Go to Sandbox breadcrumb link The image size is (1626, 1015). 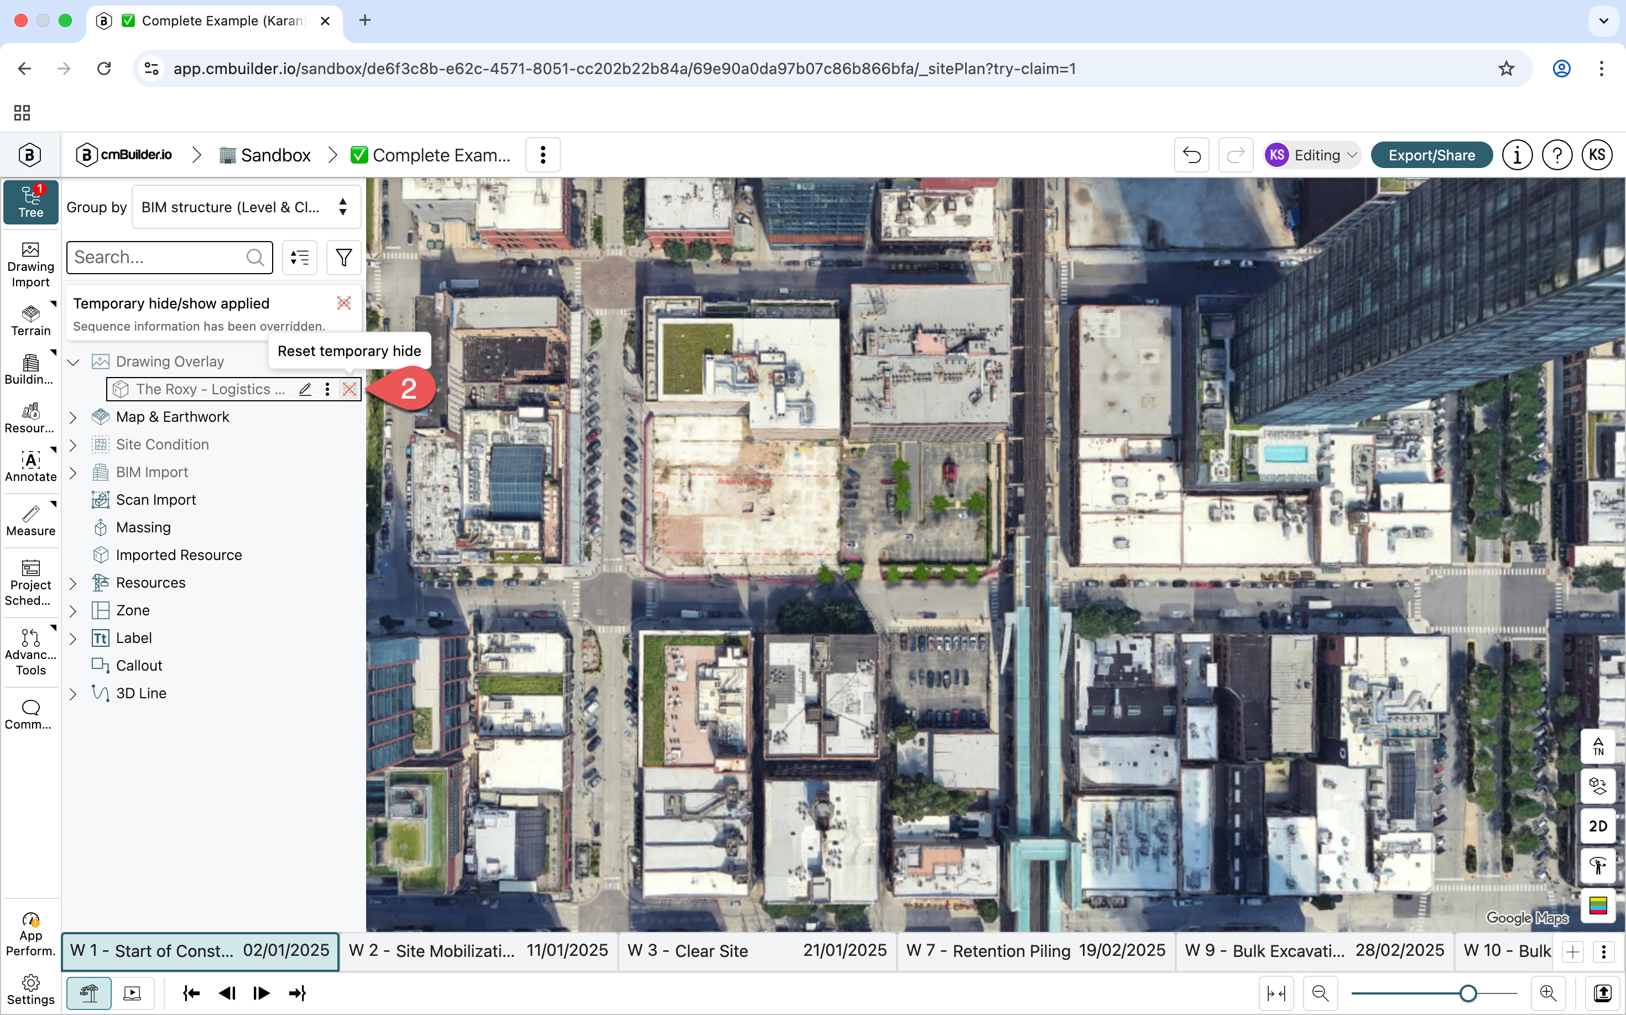[264, 155]
